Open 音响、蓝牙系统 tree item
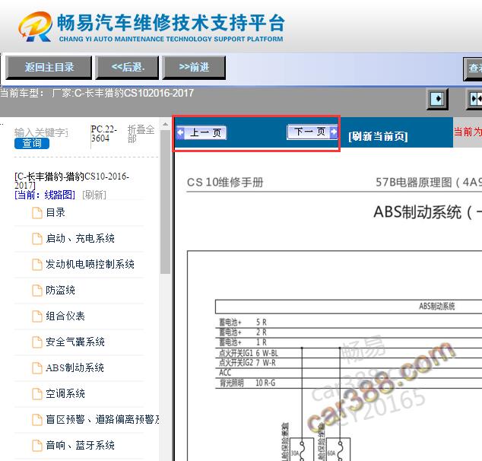This screenshot has height=461, width=482. pos(80,445)
